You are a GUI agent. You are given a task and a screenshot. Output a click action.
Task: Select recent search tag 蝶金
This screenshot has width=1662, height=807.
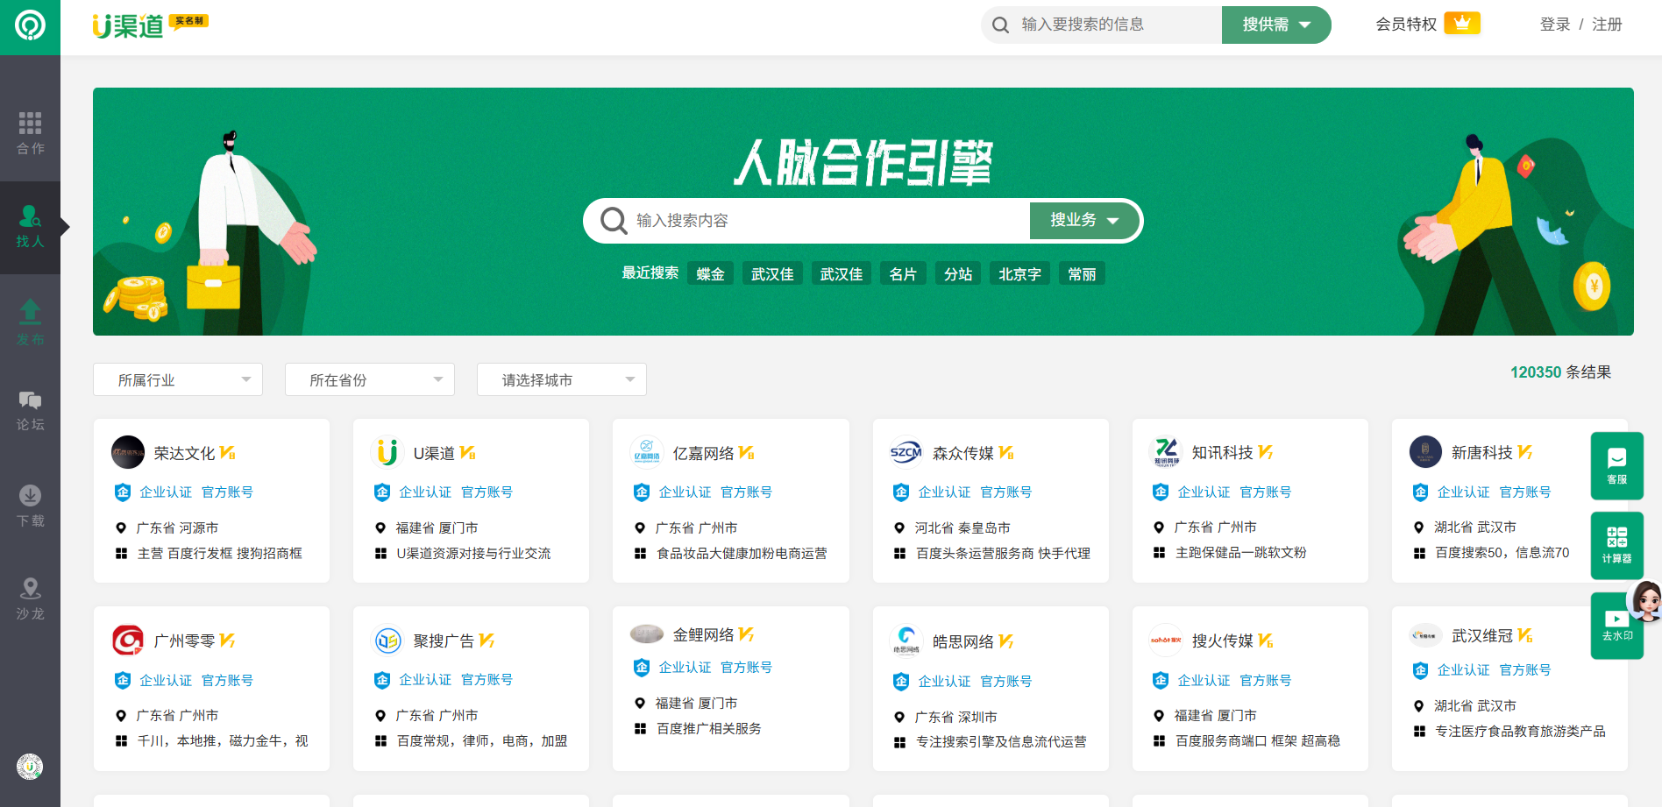coord(710,274)
